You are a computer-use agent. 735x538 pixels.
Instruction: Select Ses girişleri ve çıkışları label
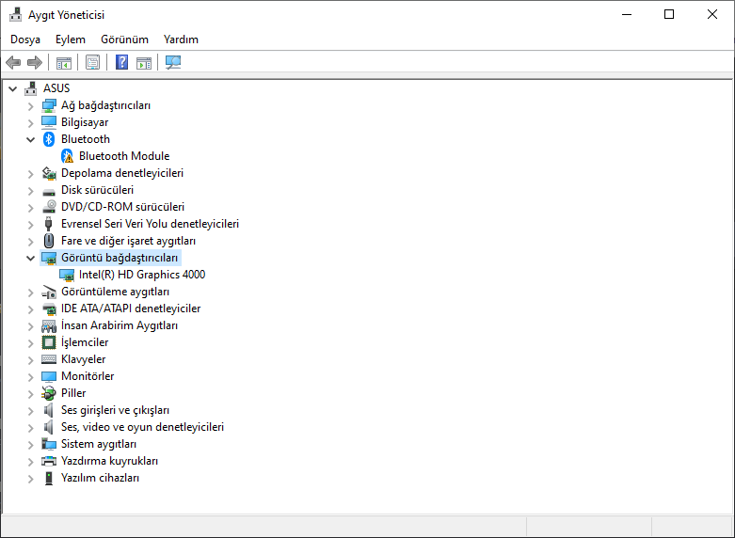point(116,410)
